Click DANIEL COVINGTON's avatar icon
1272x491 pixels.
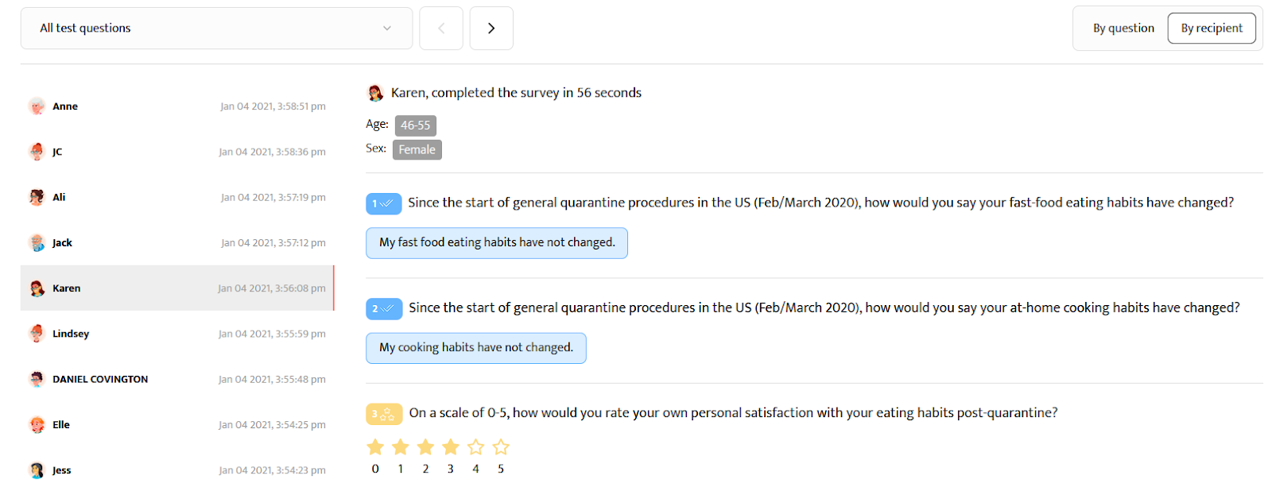coord(37,379)
